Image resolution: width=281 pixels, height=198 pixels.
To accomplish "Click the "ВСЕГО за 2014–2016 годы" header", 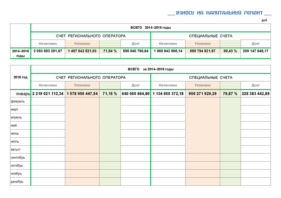I will tap(151, 69).
